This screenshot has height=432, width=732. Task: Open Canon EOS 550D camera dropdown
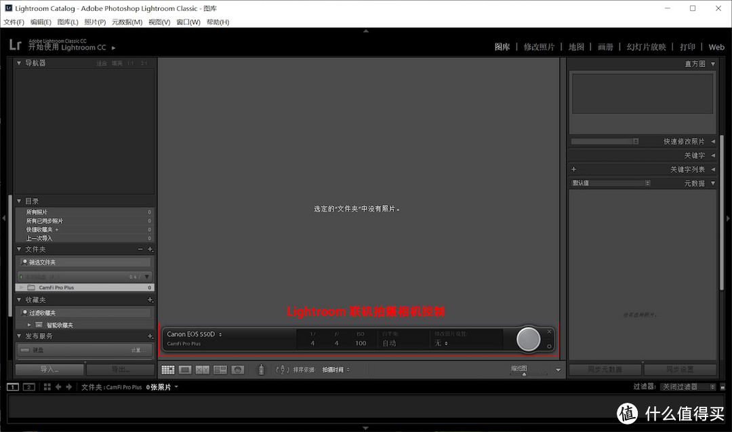point(195,334)
